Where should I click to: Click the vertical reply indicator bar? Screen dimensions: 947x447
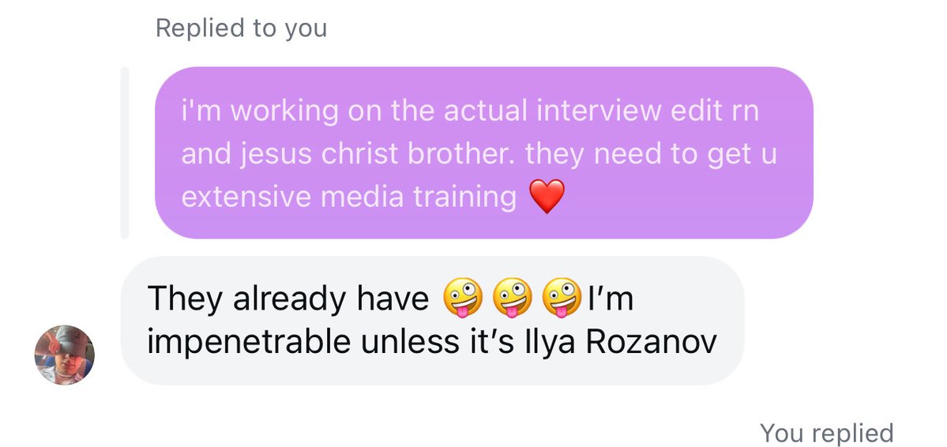pos(125,152)
